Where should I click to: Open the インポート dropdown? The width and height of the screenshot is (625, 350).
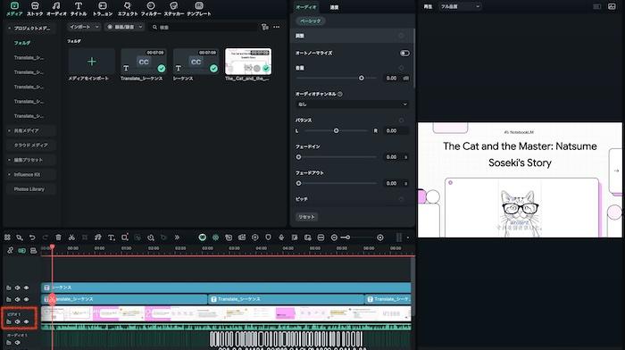(x=84, y=27)
